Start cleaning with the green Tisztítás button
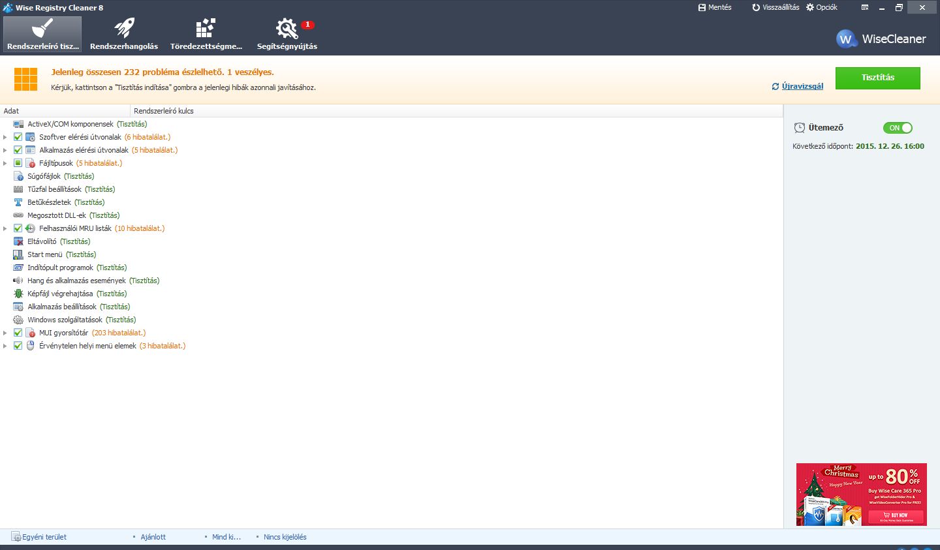The height and width of the screenshot is (550, 940). pyautogui.click(x=877, y=78)
